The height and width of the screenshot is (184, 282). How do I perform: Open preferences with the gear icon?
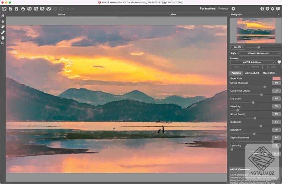pos(273,8)
